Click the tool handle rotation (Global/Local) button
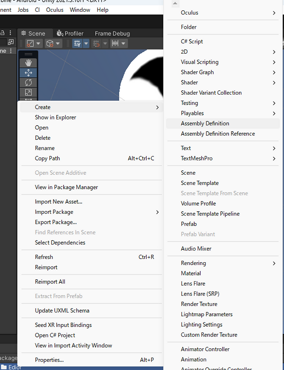Viewport: 284px width, 370px height. [50, 43]
